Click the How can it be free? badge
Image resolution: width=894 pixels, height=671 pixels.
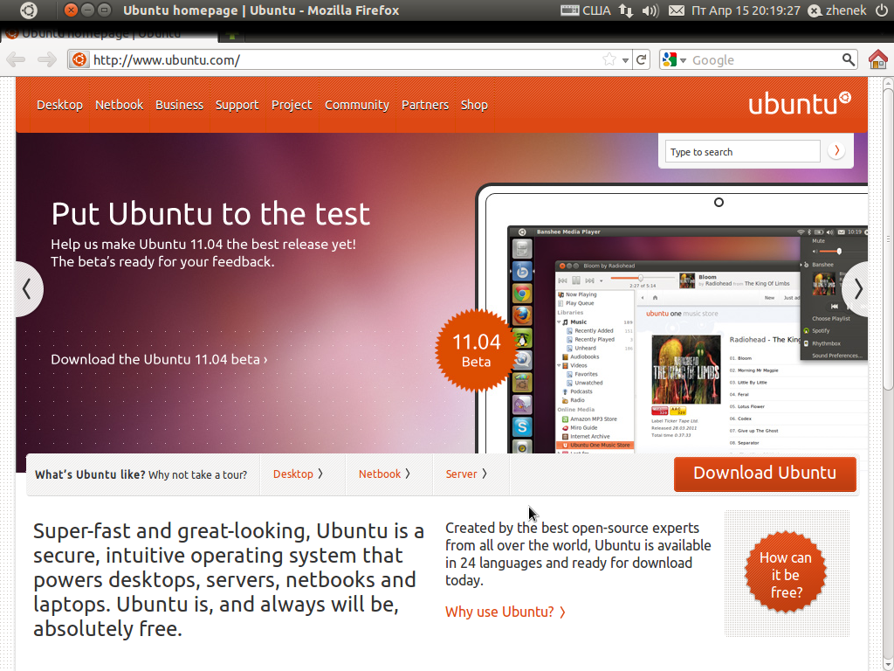(x=786, y=573)
